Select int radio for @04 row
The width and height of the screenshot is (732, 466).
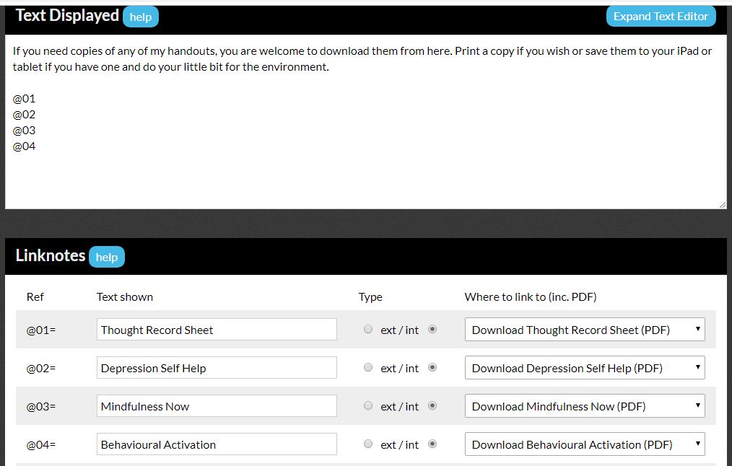(432, 444)
